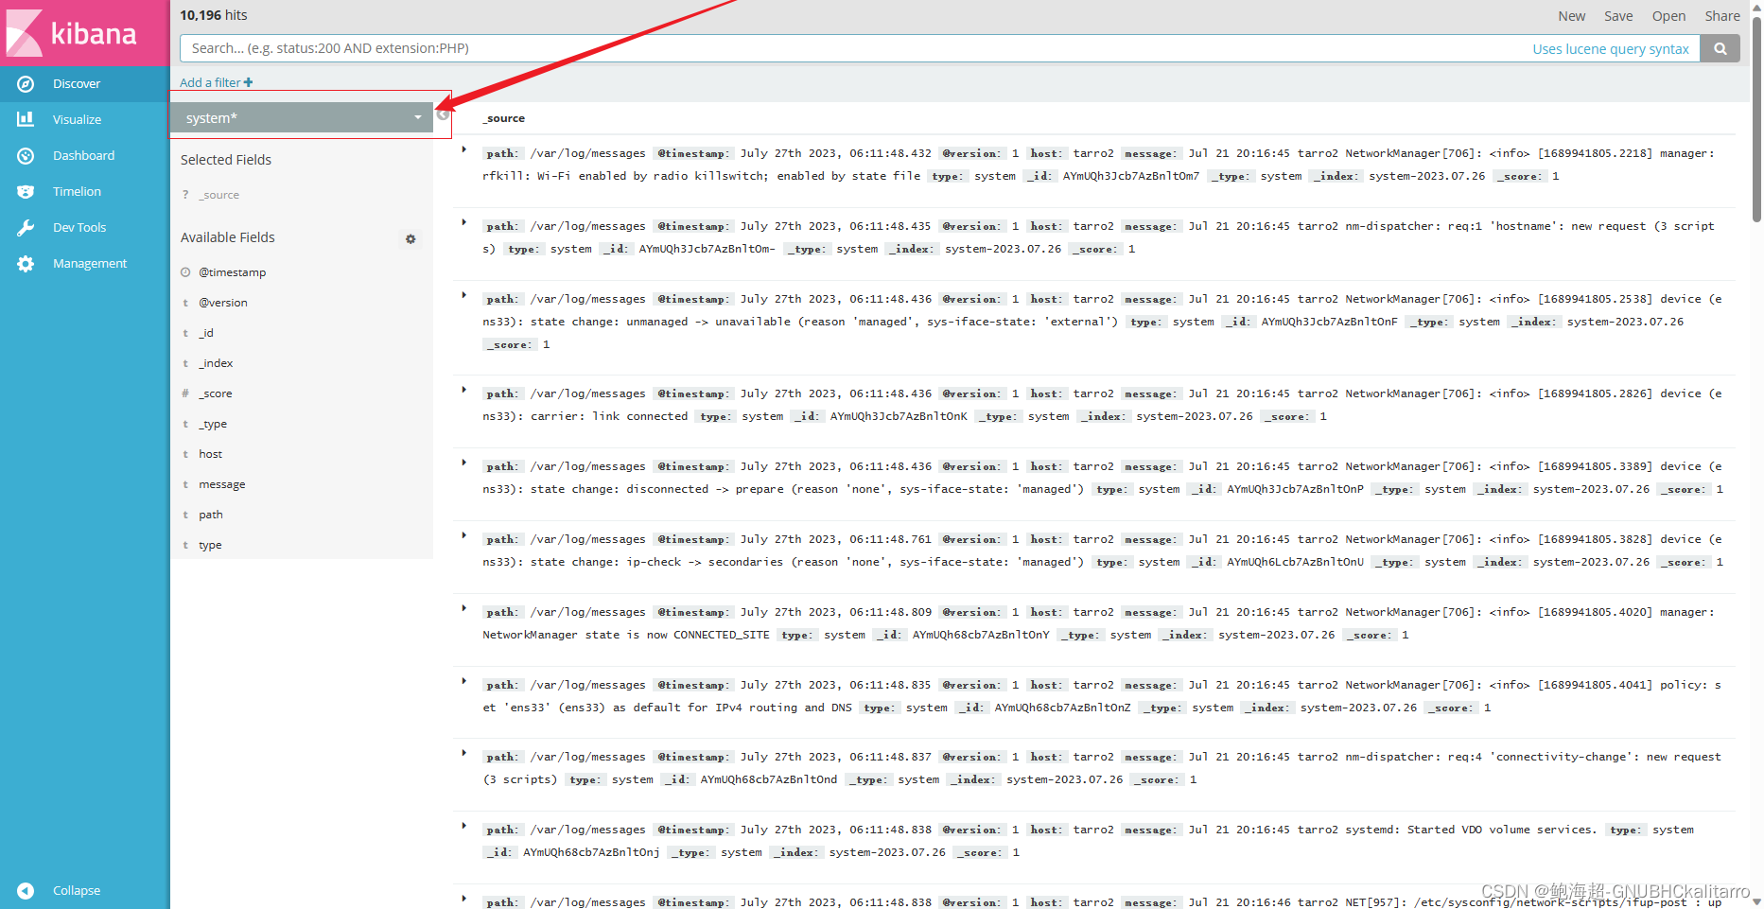Open Discover compass icon in sidebar
The width and height of the screenshot is (1764, 909).
pyautogui.click(x=26, y=84)
